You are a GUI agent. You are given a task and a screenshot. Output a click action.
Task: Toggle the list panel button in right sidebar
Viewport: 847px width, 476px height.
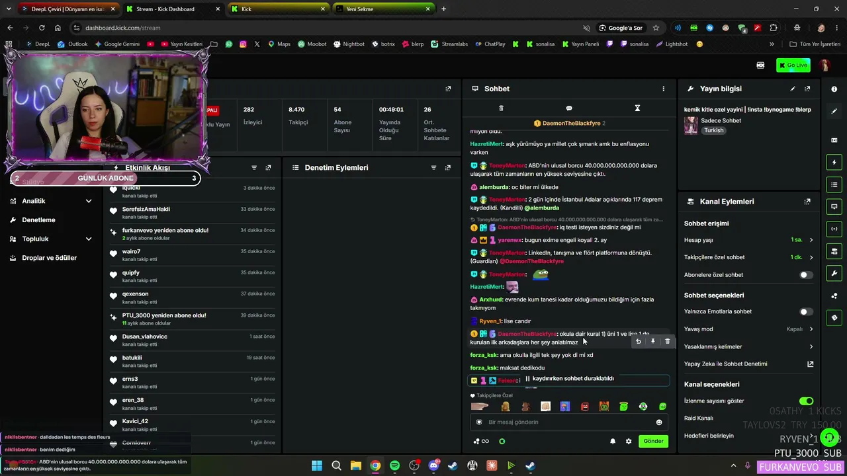834,184
